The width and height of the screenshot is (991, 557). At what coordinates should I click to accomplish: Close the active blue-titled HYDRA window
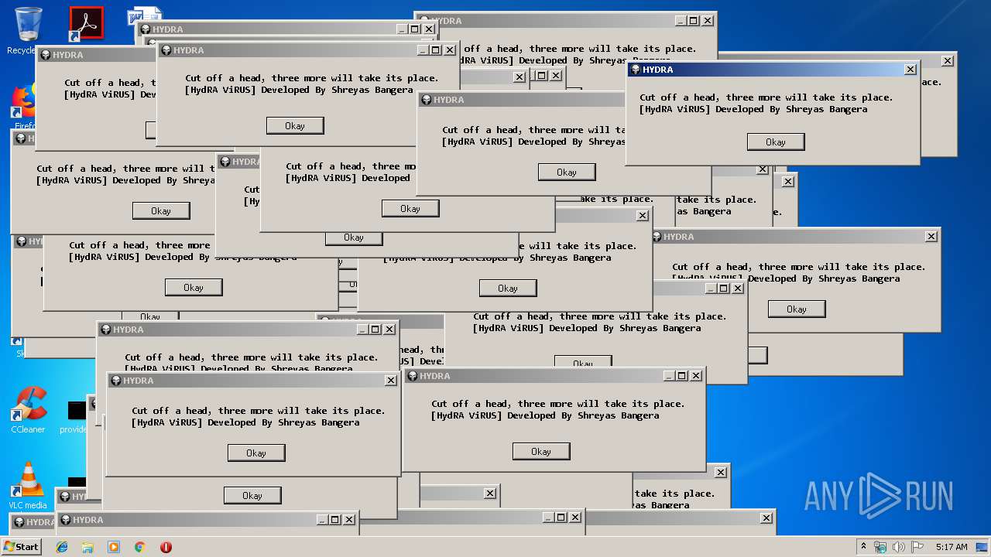click(x=910, y=70)
